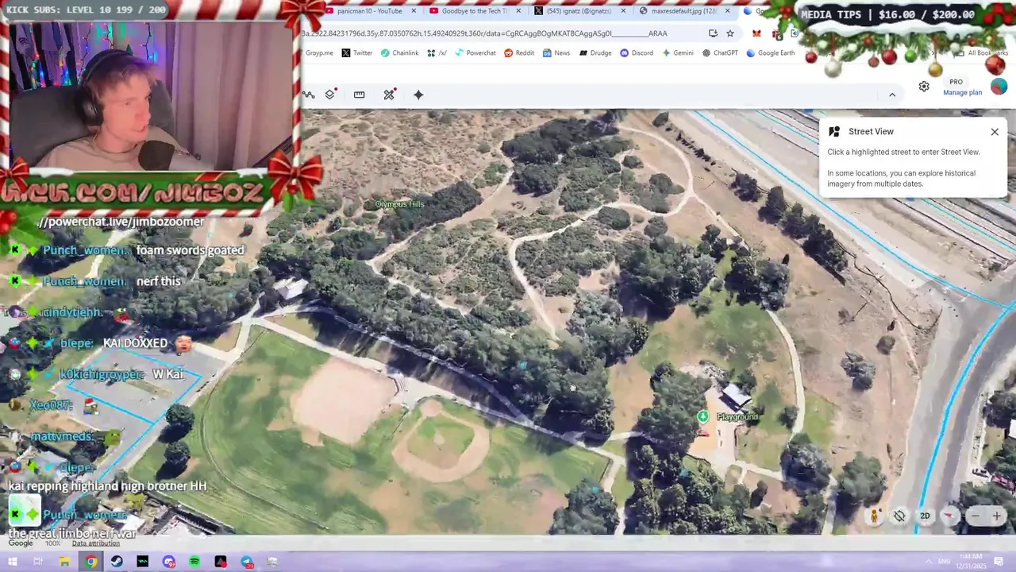The image size is (1016, 572).
Task: Open the Twitter bookmark
Action: 357,53
